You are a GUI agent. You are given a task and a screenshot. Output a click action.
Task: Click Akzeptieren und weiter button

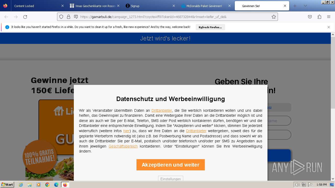(x=171, y=165)
